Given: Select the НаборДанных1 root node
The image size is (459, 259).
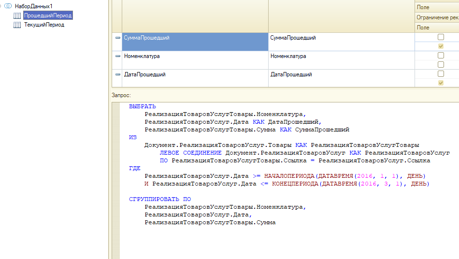Looking at the screenshot, I should click(x=33, y=6).
